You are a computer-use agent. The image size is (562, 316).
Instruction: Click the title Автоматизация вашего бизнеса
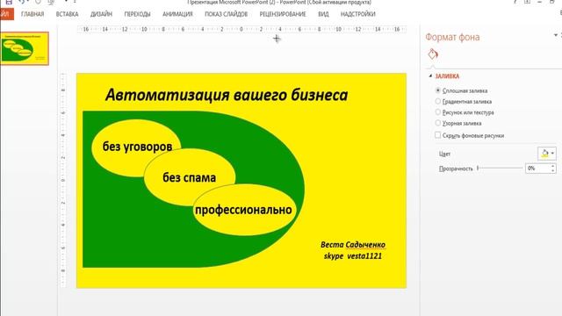(x=227, y=95)
